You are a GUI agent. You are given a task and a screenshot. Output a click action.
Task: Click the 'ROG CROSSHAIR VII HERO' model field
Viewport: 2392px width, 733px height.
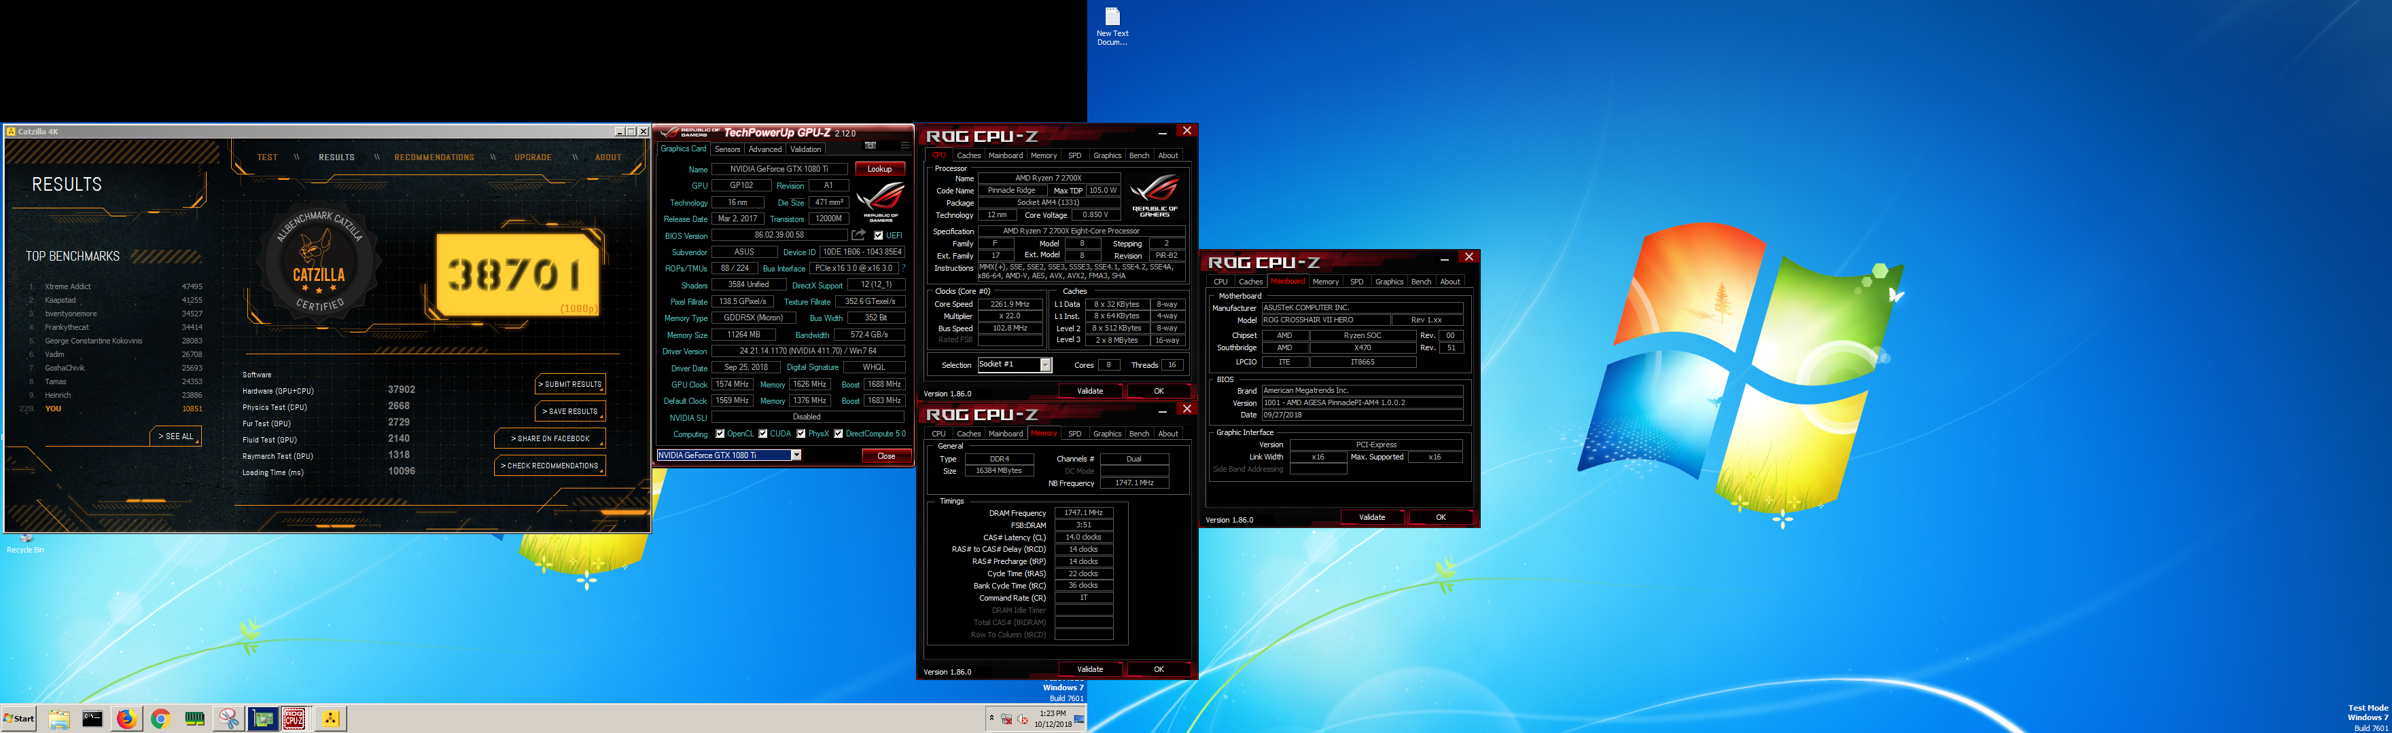pos(1325,320)
